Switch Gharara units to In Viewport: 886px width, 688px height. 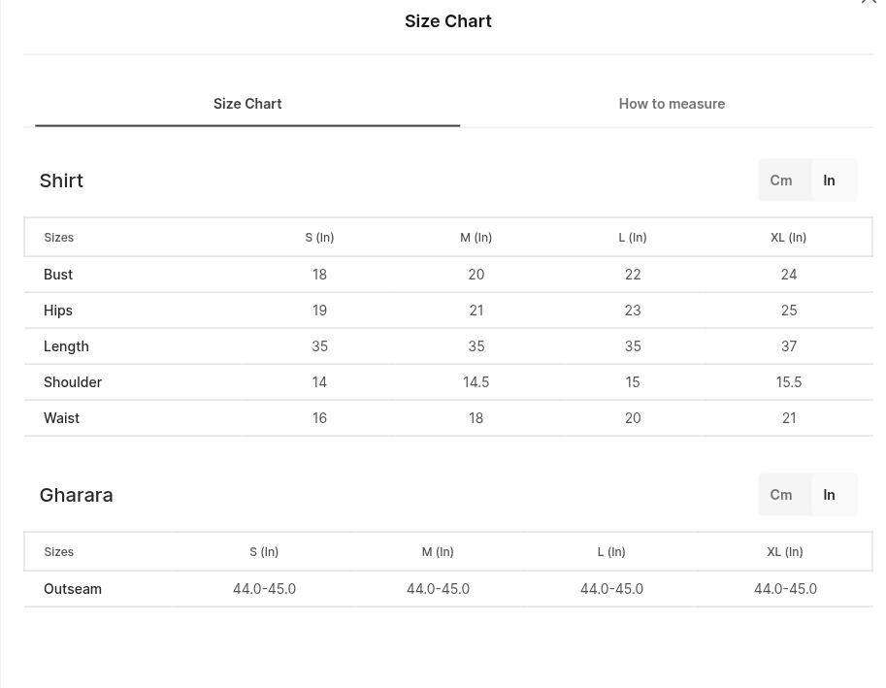point(829,495)
